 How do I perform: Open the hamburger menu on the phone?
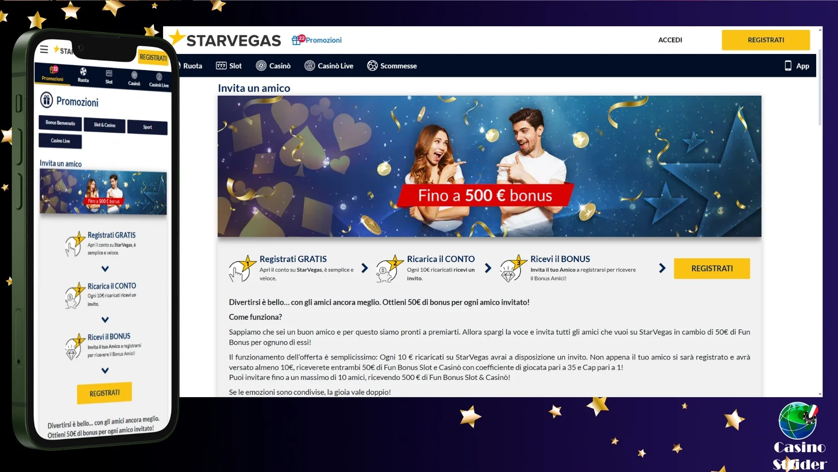point(44,49)
